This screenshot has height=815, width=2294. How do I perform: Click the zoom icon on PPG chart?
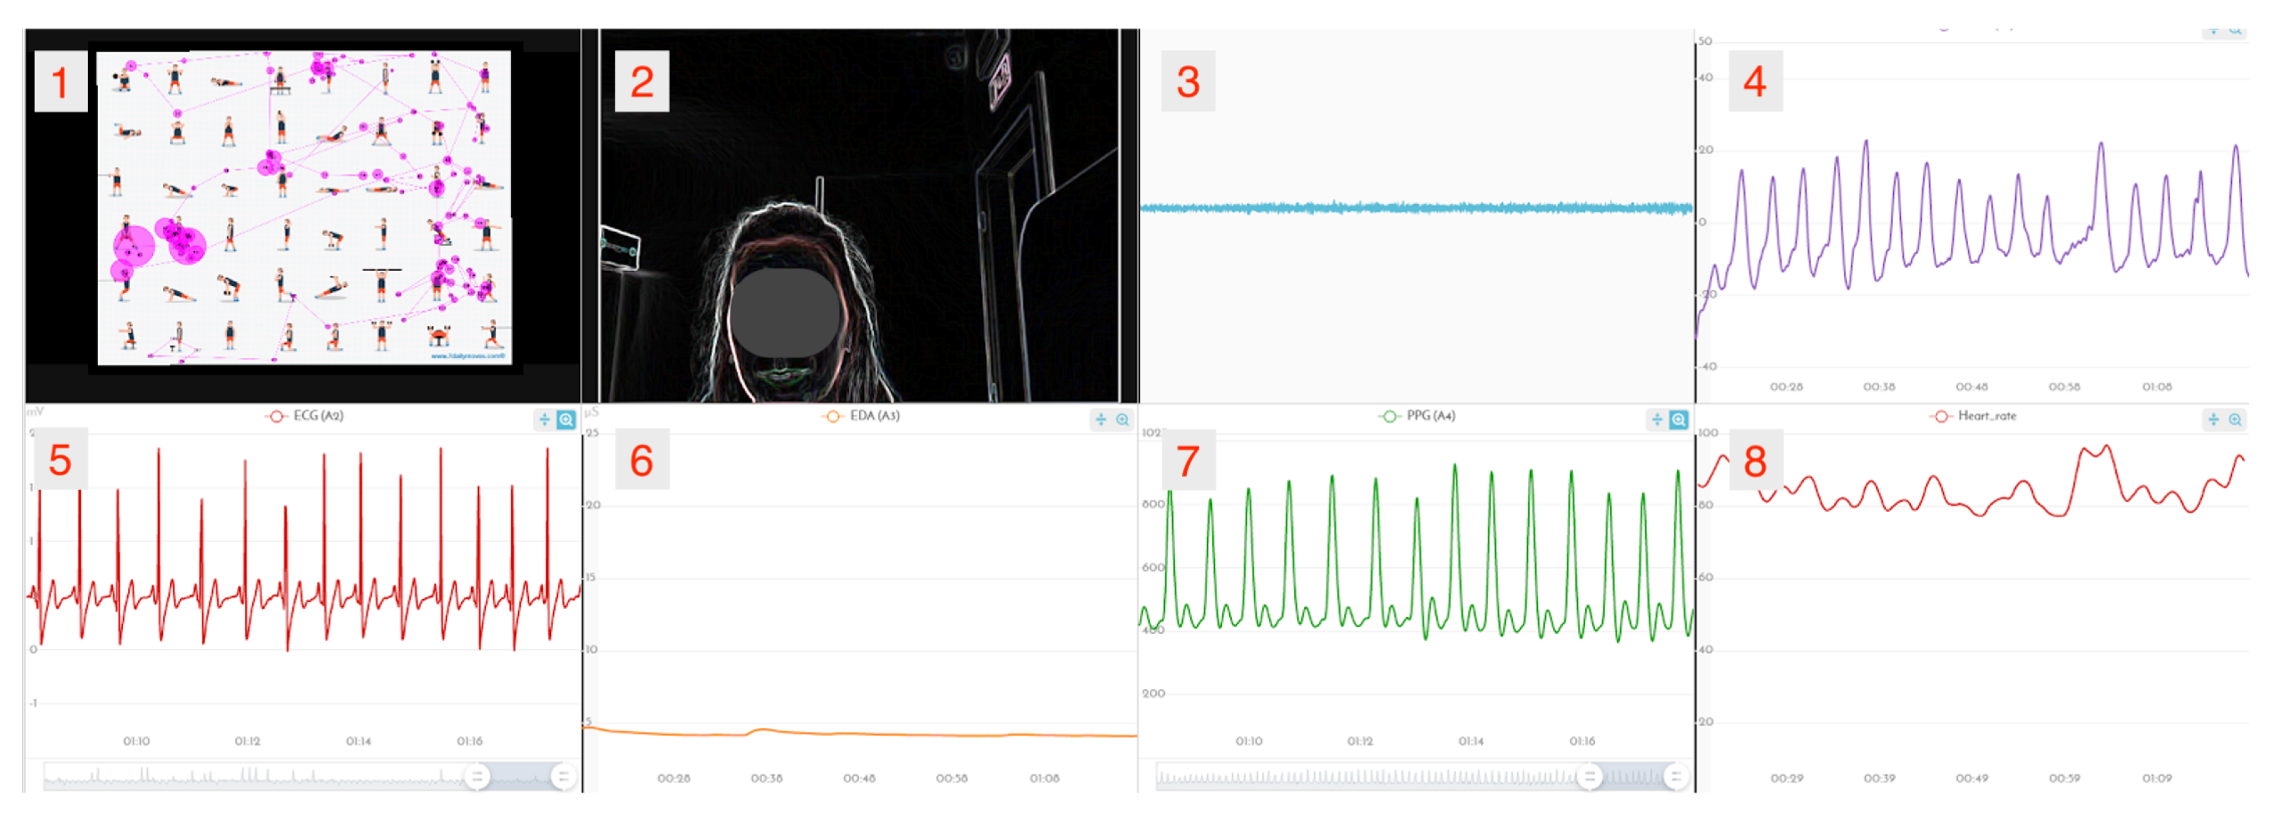tap(1678, 420)
